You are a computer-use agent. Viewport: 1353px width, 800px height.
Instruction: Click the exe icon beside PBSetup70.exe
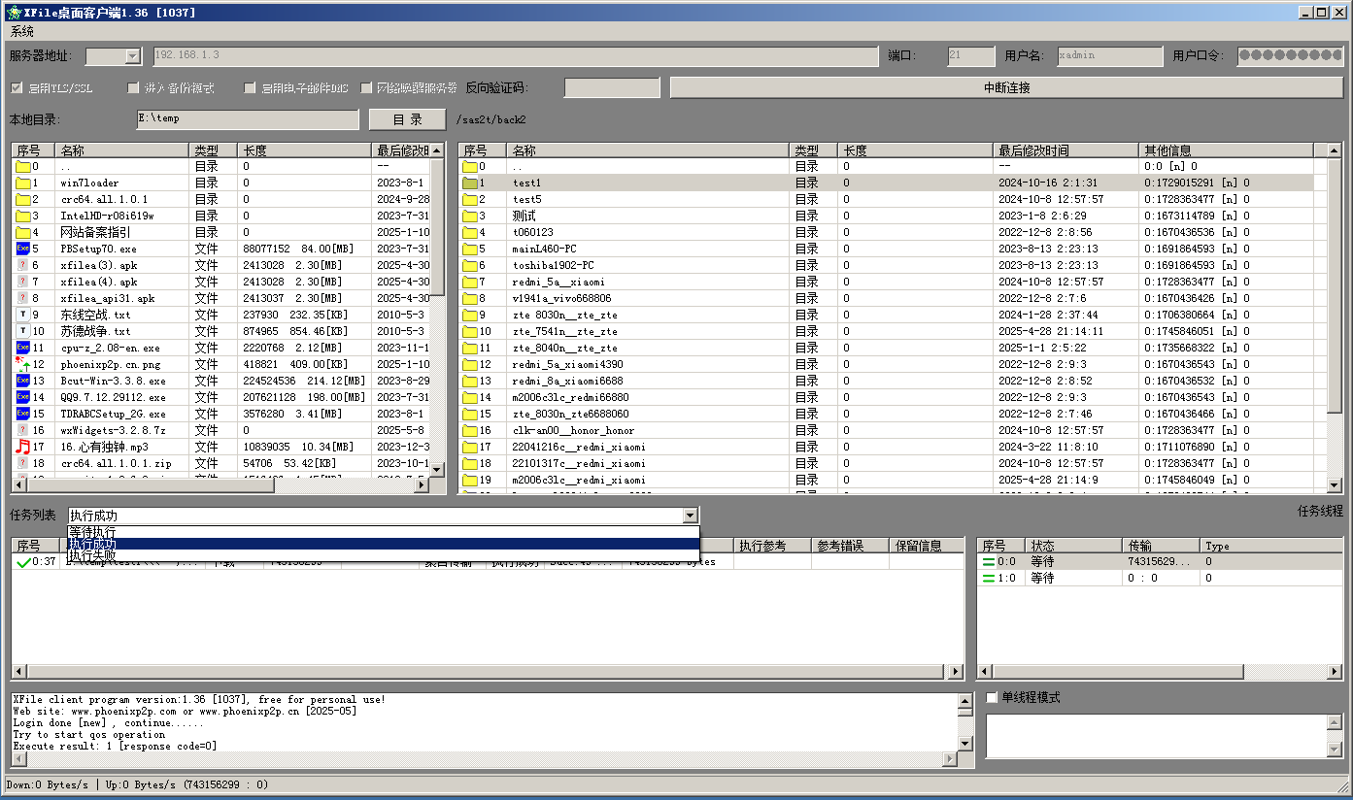[23, 249]
